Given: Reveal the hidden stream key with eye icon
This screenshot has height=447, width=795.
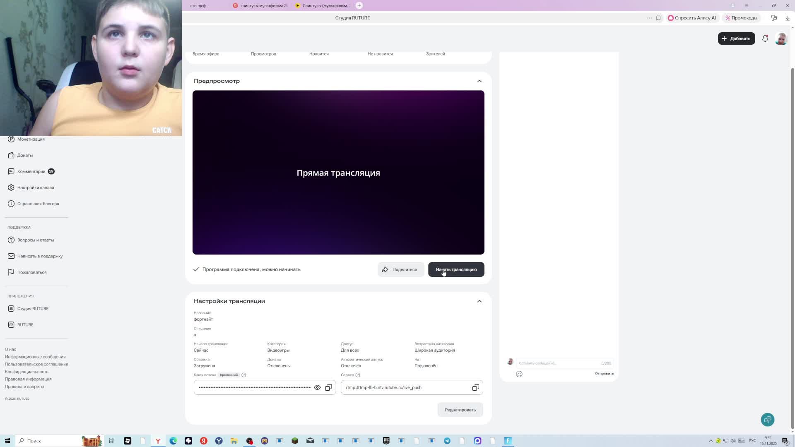Looking at the screenshot, I should pos(317,388).
